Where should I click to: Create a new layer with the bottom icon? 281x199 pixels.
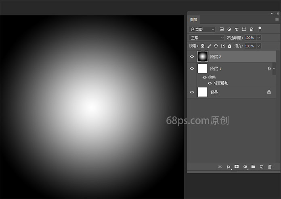[x=262, y=166]
